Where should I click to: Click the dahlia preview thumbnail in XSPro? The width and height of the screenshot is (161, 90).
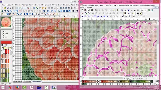click(x=6, y=22)
